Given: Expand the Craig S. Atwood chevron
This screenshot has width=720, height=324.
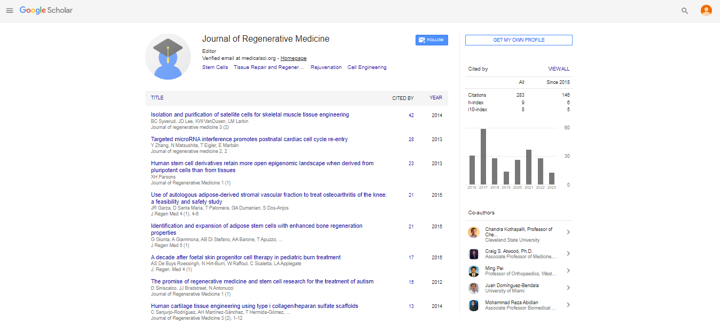Looking at the screenshot, I should [568, 253].
